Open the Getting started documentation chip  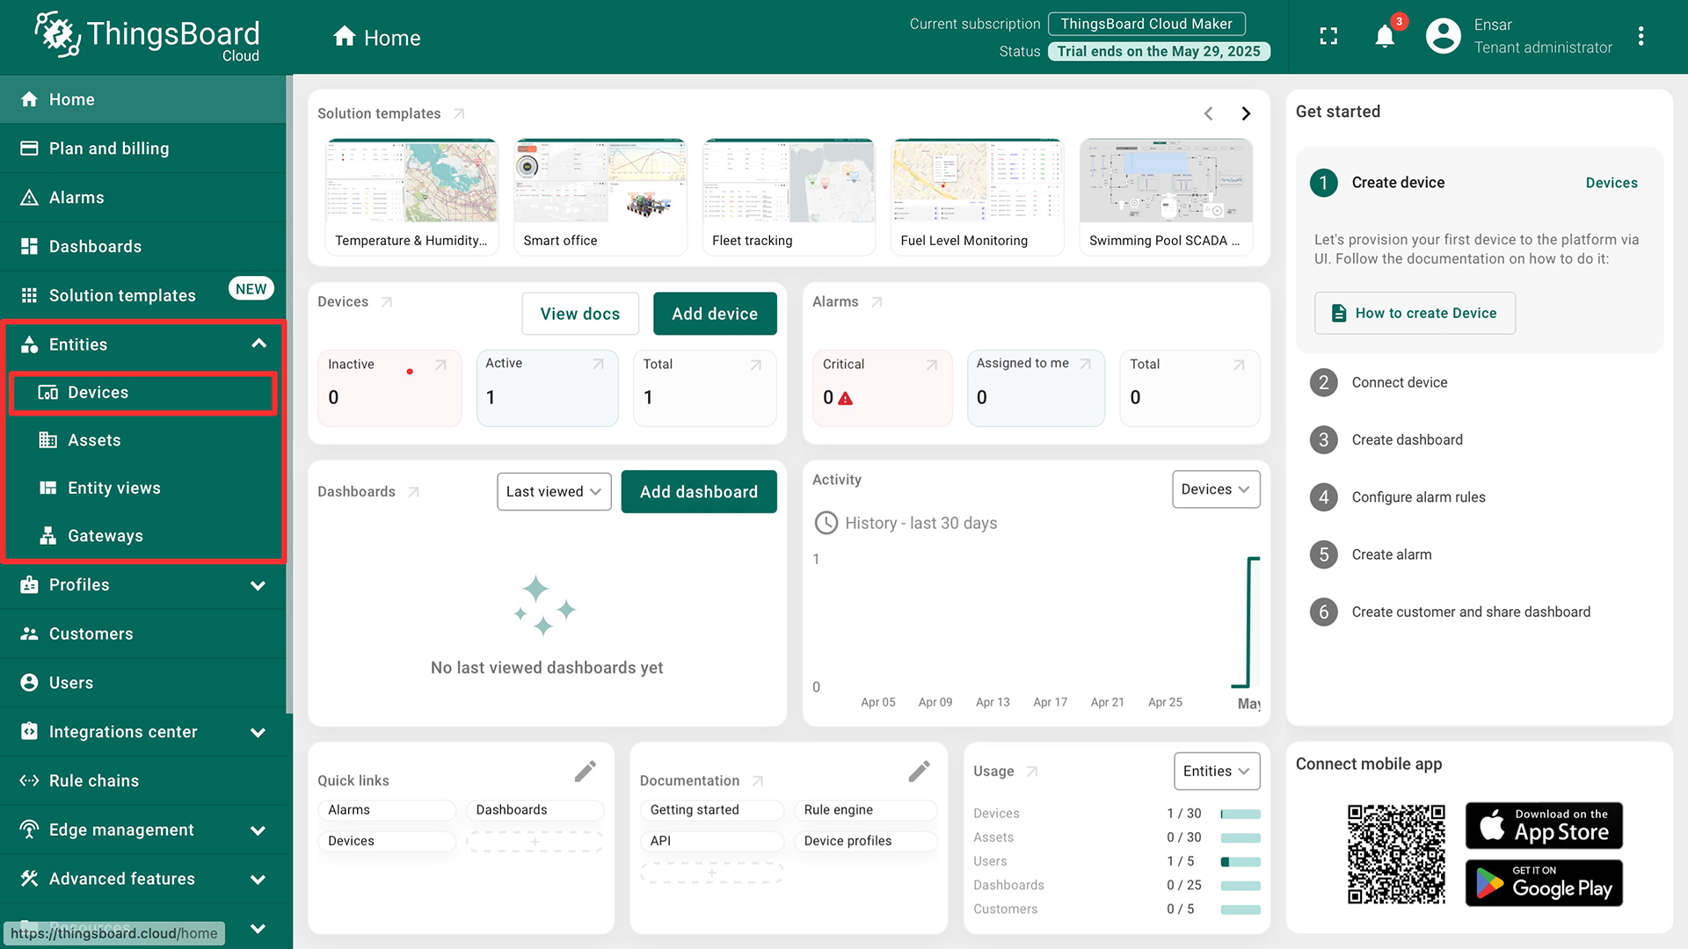[711, 809]
